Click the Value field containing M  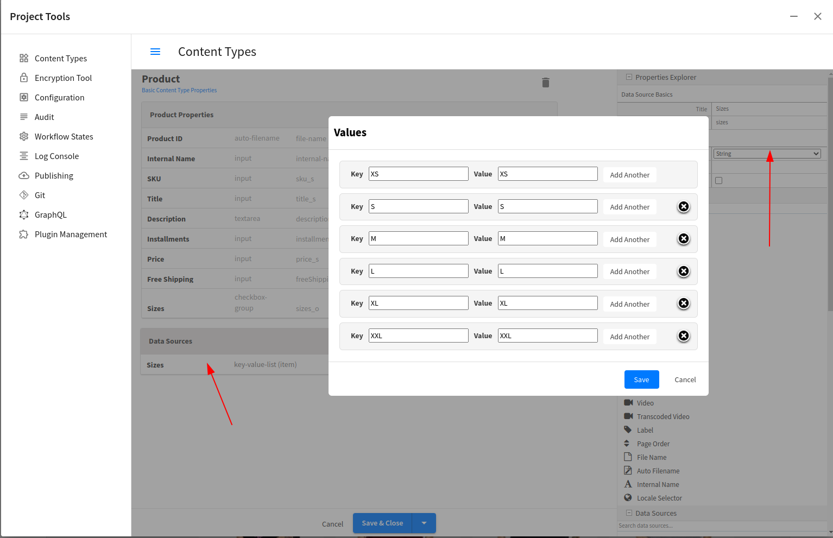coord(547,238)
